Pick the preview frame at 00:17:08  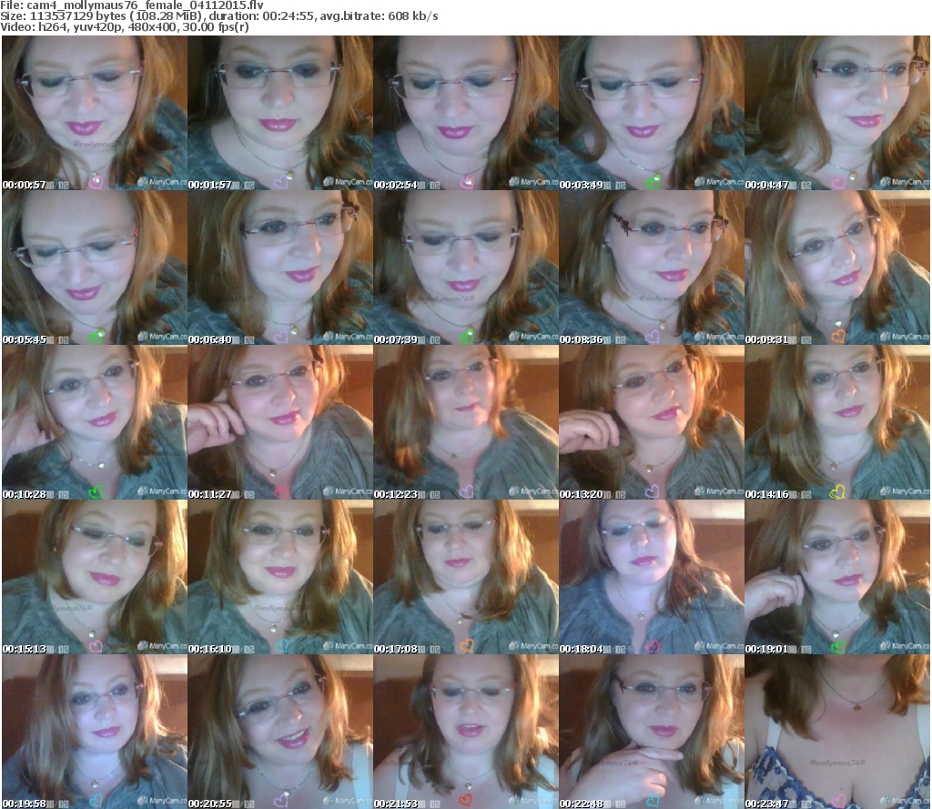(466, 577)
